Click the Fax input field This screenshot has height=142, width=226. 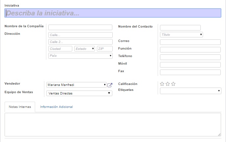pos(190,72)
